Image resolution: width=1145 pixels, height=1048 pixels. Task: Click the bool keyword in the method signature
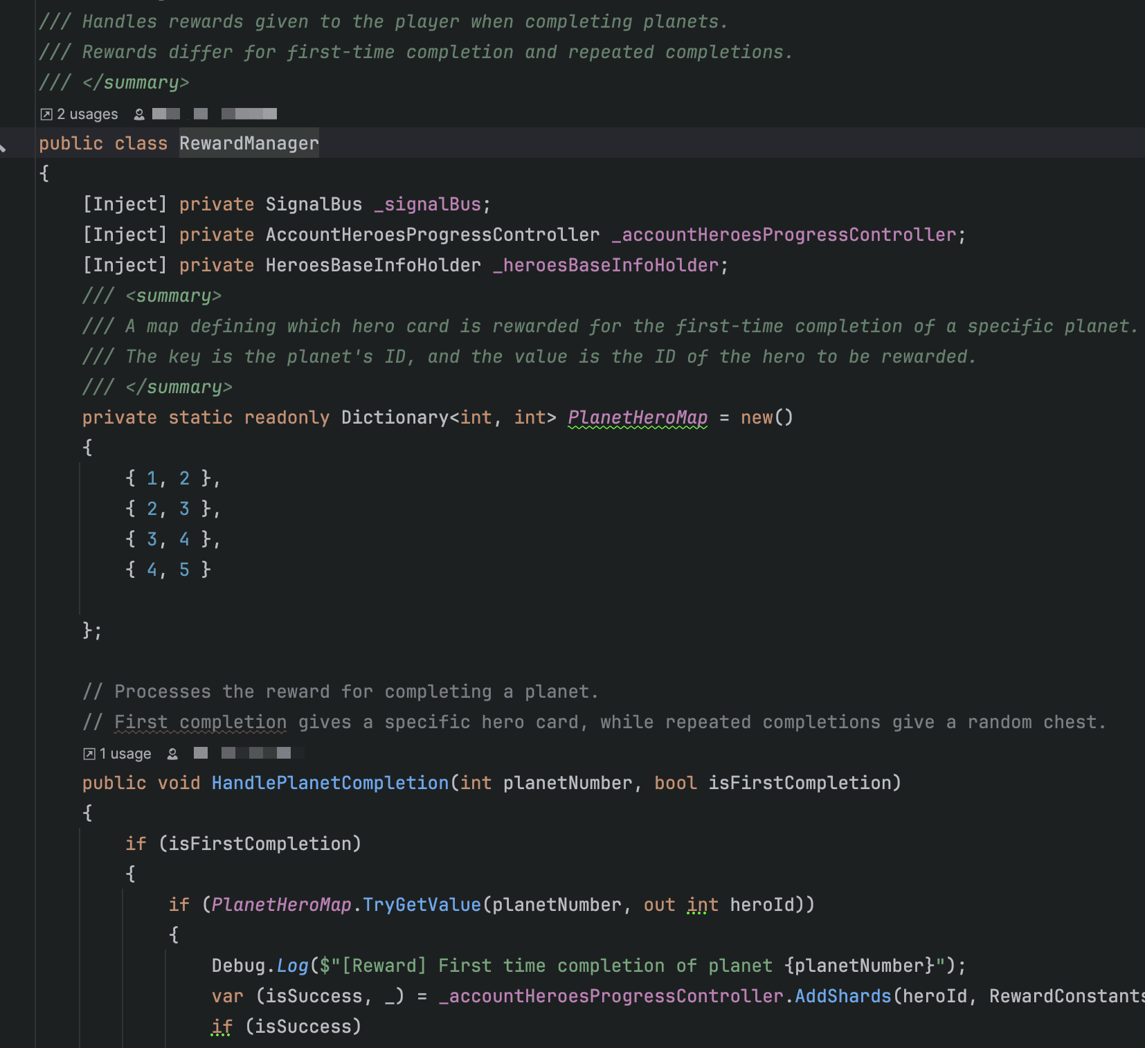[x=676, y=783]
